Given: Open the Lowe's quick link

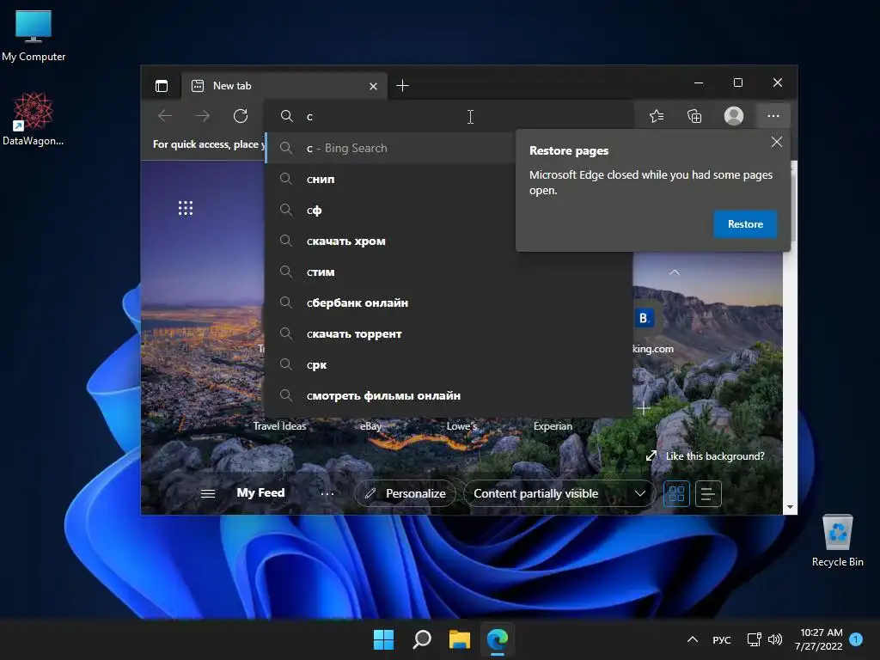Looking at the screenshot, I should click(x=461, y=426).
